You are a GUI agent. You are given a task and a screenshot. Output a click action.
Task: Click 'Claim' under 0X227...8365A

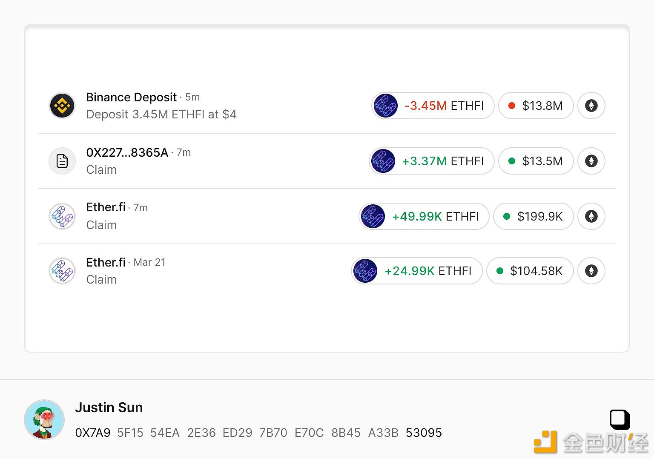[101, 169]
